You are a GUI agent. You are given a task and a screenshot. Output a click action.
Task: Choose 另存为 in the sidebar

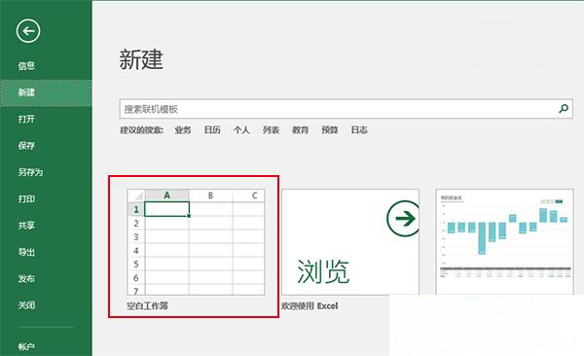click(x=30, y=172)
